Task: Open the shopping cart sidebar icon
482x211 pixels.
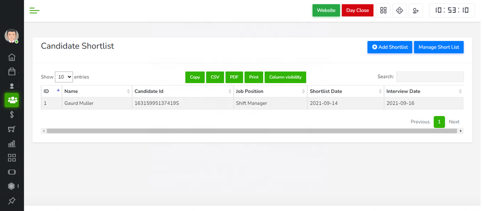Action: 12,129
